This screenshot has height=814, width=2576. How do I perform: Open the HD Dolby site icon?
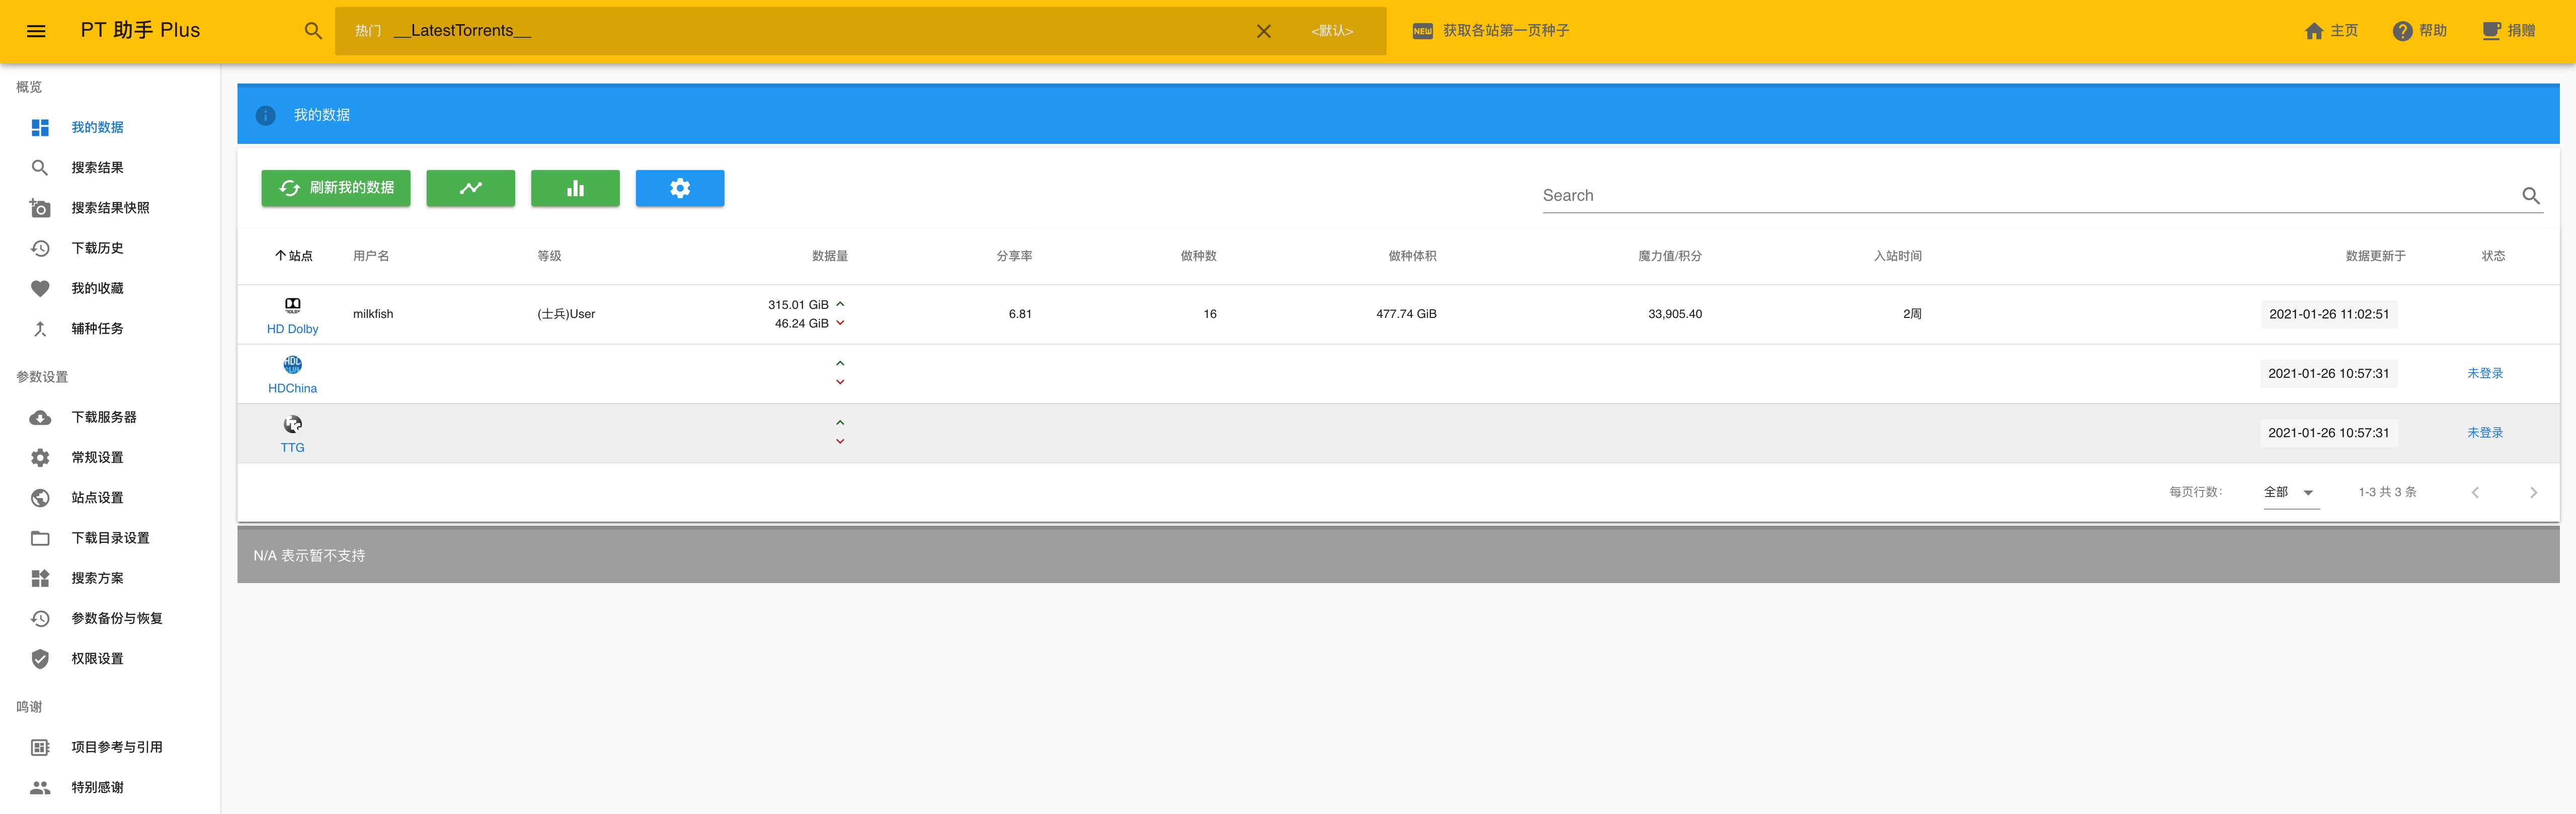[x=292, y=305]
